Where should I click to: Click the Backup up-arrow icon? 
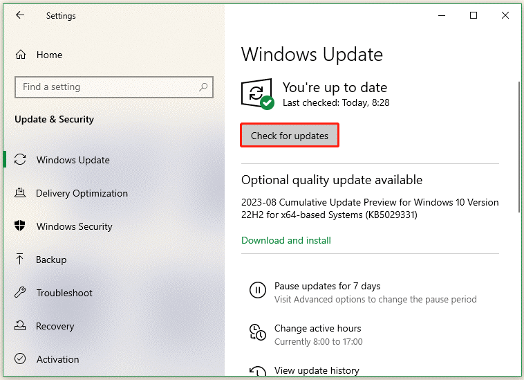click(20, 259)
